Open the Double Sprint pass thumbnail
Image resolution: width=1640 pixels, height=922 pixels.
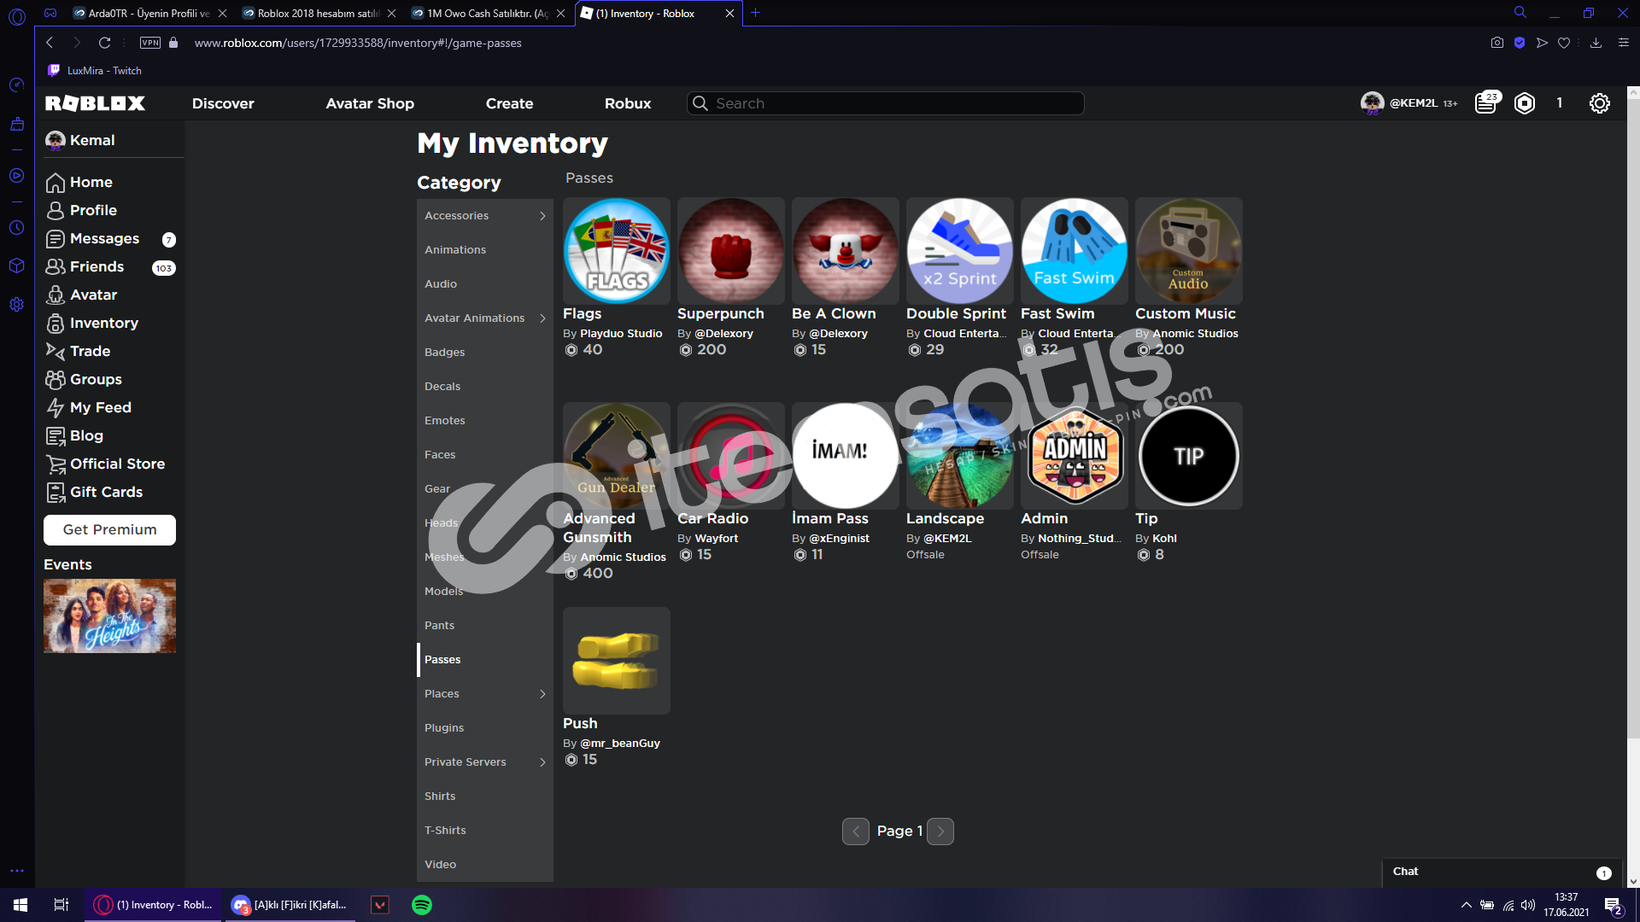click(960, 251)
